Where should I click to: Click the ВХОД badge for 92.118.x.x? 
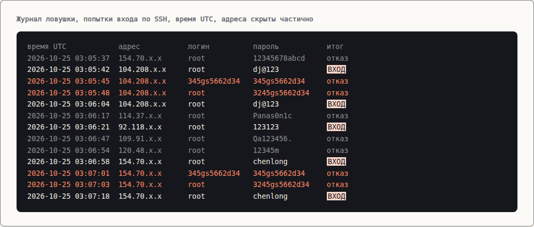click(336, 127)
